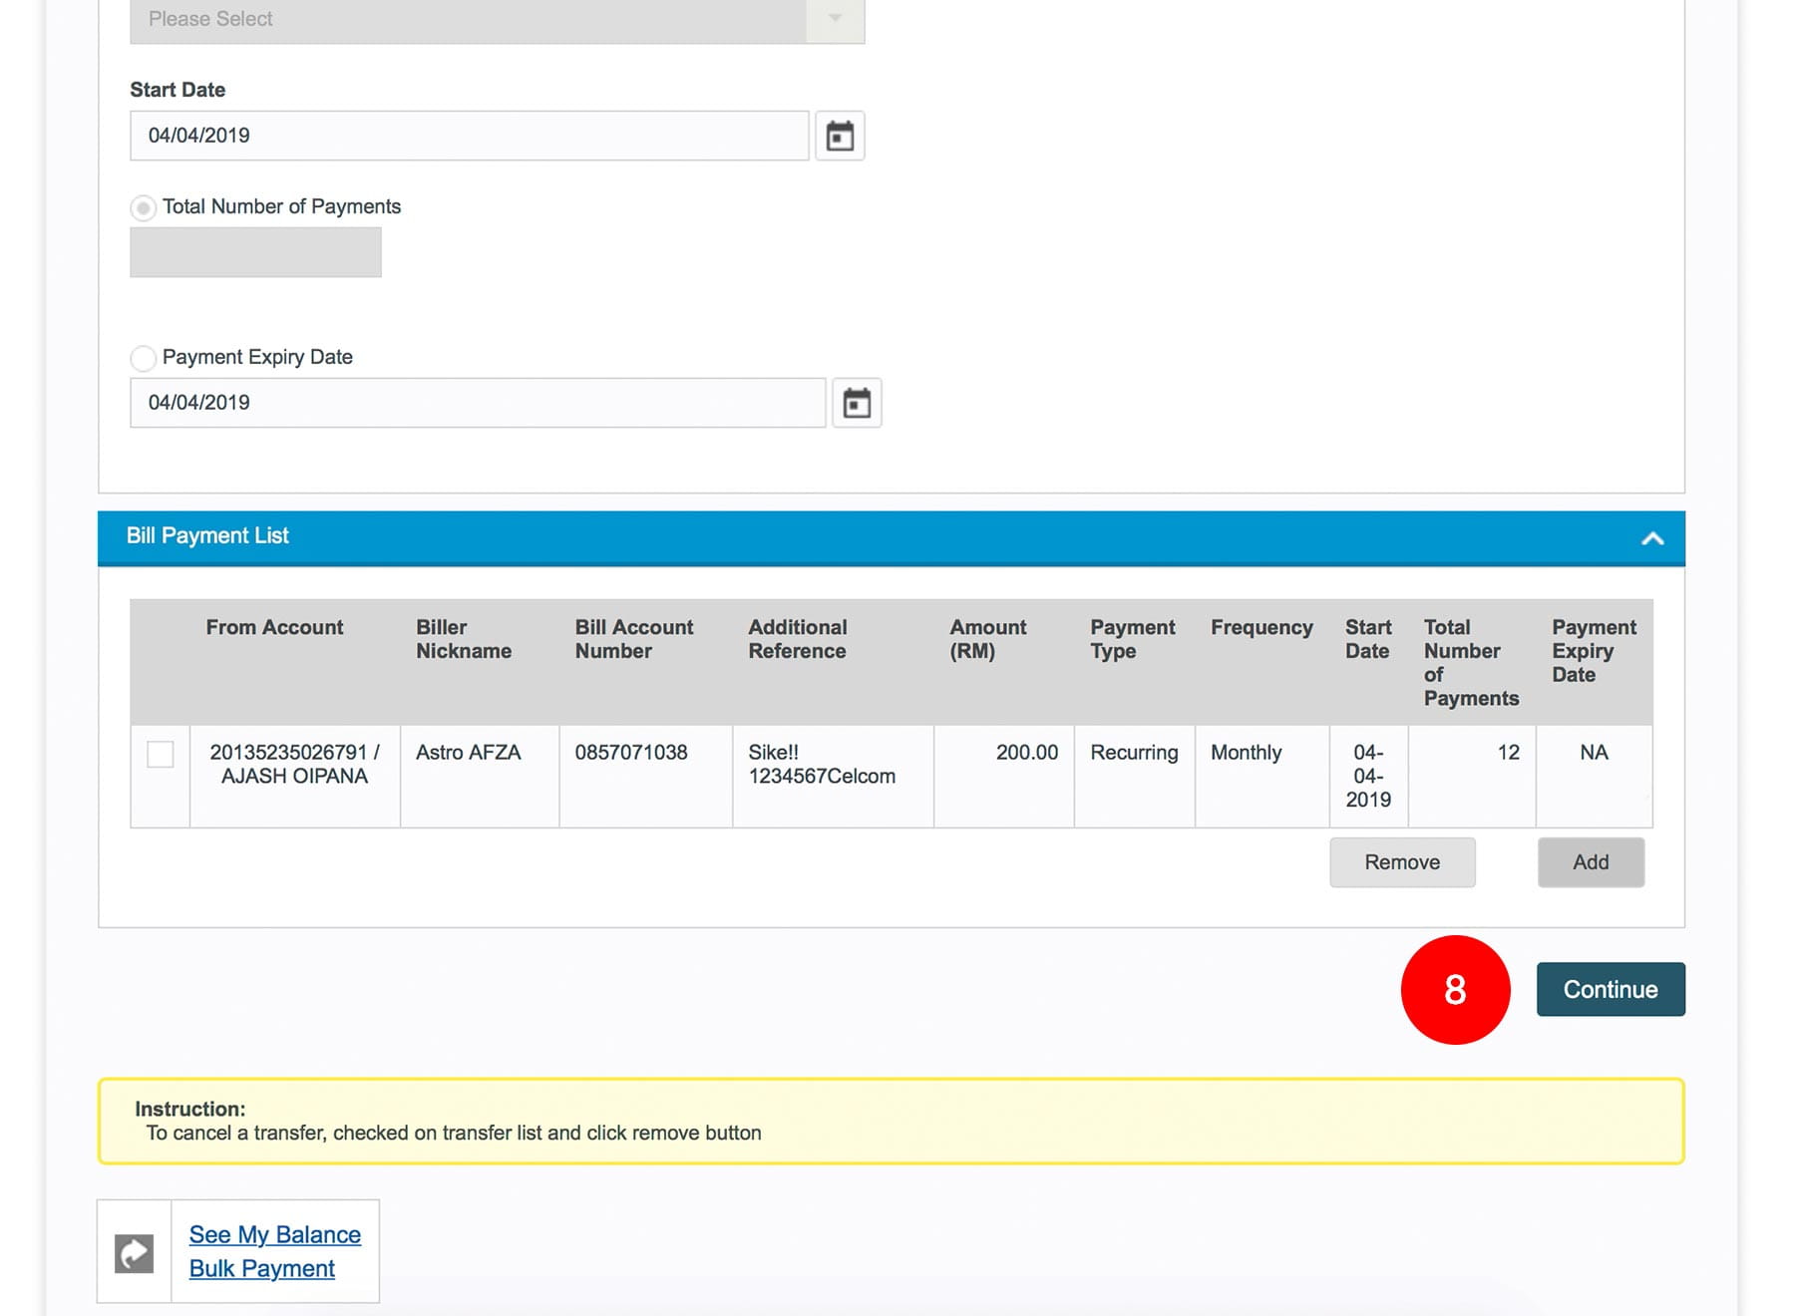Click the From Account column header
The width and height of the screenshot is (1795, 1316).
(x=274, y=627)
